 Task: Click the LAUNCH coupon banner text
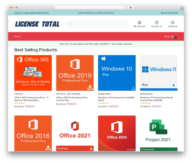[96, 44]
